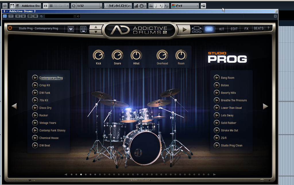294x185 pixels.
Task: Adjust the Snare level knob
Action: tap(117, 55)
